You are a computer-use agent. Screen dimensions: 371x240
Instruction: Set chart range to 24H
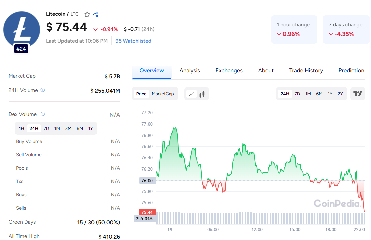click(x=285, y=94)
